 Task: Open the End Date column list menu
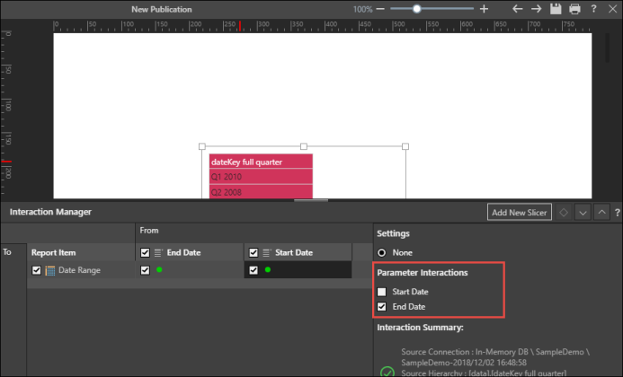(x=157, y=253)
